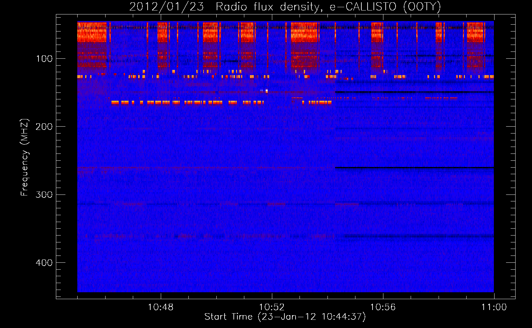Click the 200 frequency tick label
This screenshot has height=328, width=532.
44,127
